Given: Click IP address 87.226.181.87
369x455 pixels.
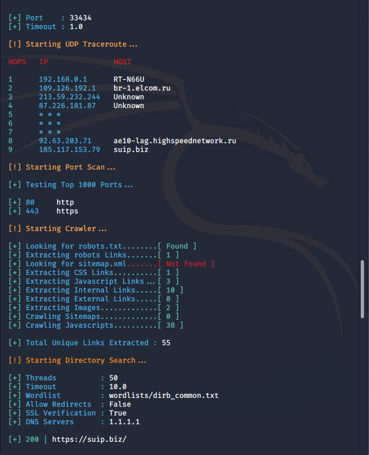Looking at the screenshot, I should coord(67,106).
